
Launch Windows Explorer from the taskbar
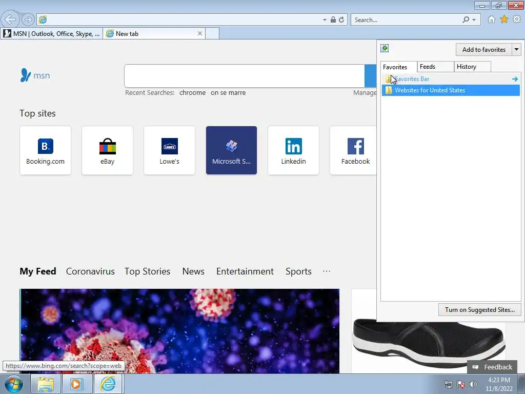tap(45, 384)
